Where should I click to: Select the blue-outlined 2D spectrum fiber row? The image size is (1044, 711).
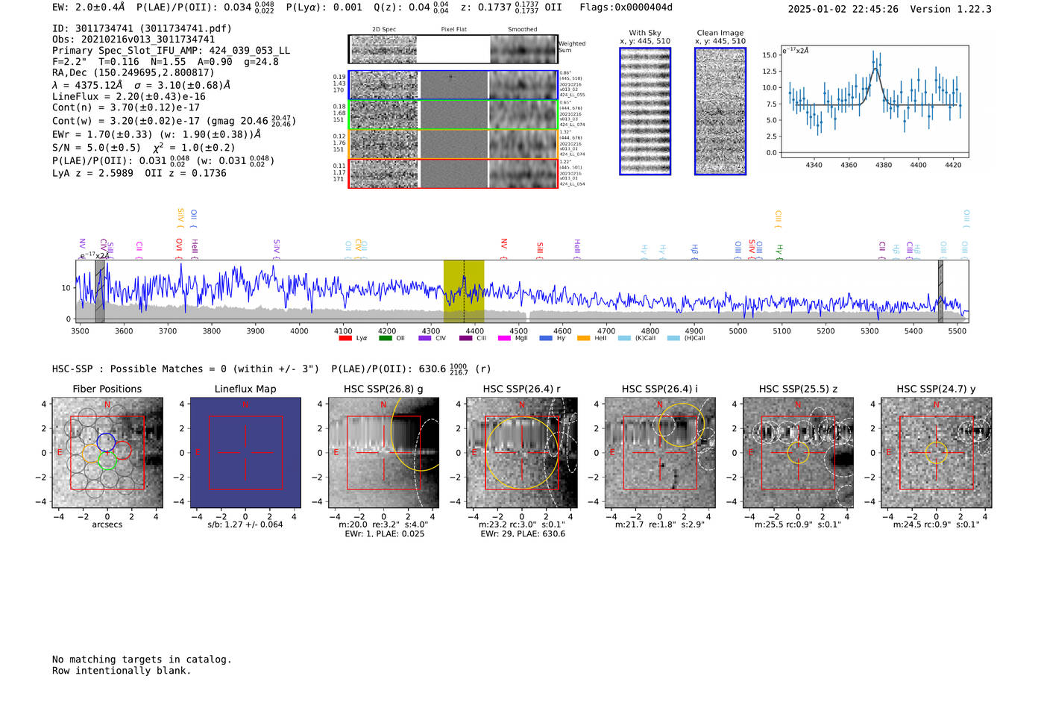pyautogui.click(x=453, y=85)
